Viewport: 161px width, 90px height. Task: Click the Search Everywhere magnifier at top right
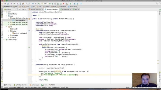tap(157, 3)
